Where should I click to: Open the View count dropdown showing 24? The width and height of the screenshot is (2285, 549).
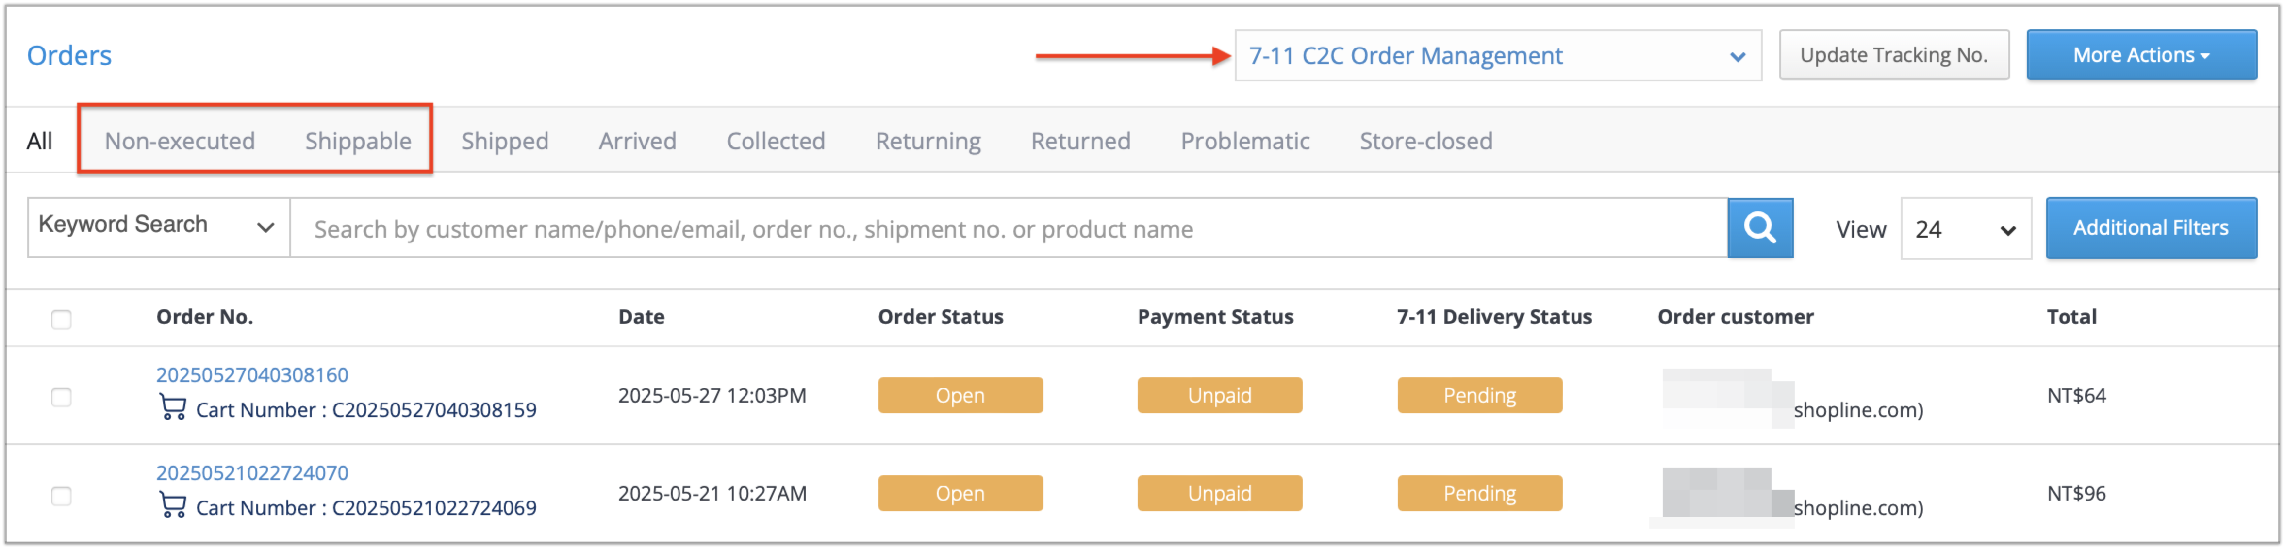(x=1966, y=229)
